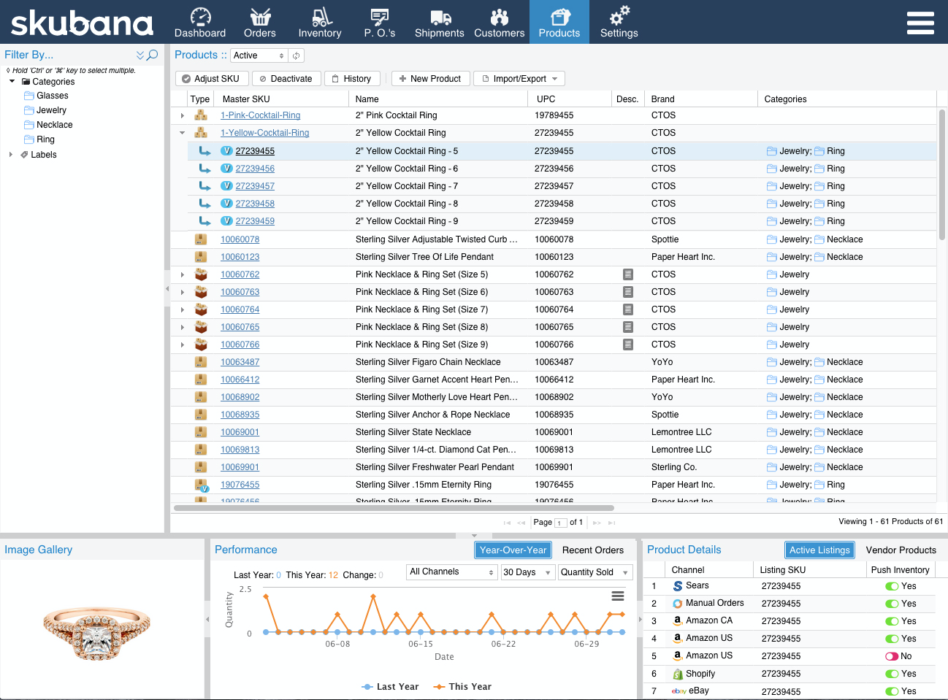This screenshot has height=700, width=948.
Task: Click the Filter By search magnifier icon
Action: click(x=153, y=55)
